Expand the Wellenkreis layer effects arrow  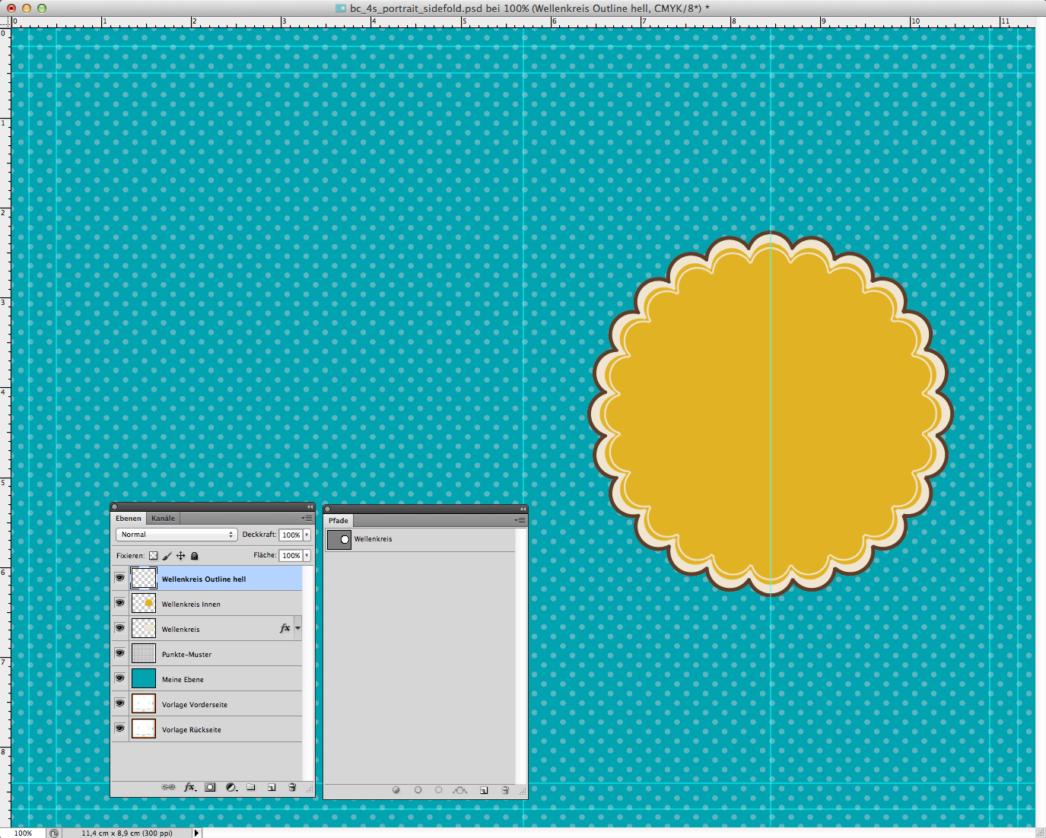[297, 628]
